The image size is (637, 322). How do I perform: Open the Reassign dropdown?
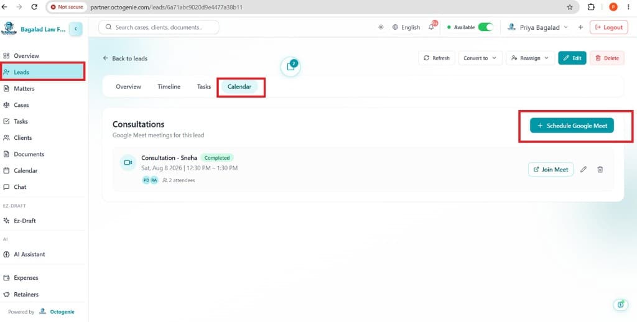tap(530, 58)
